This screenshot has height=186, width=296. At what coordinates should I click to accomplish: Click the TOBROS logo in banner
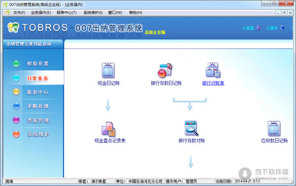(x=13, y=27)
